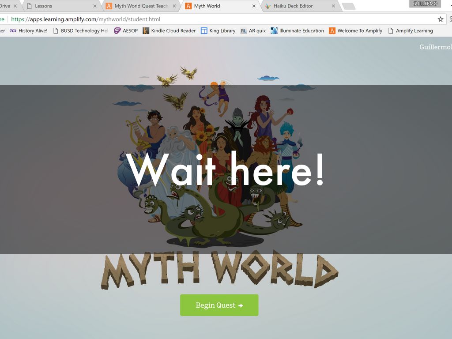Click the Begin Quest button

pos(219,305)
